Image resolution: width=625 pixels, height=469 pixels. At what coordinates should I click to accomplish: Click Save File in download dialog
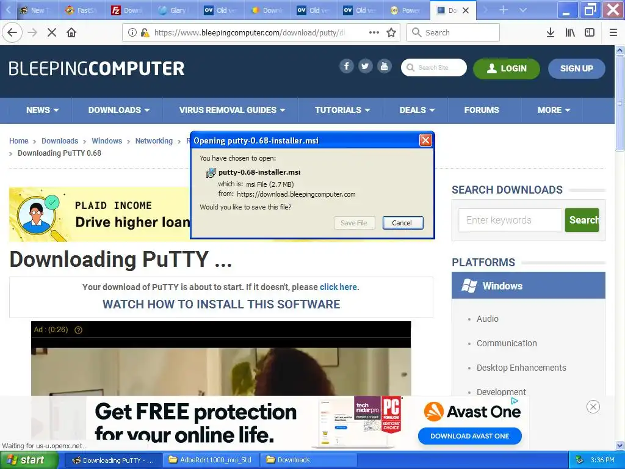(x=354, y=223)
